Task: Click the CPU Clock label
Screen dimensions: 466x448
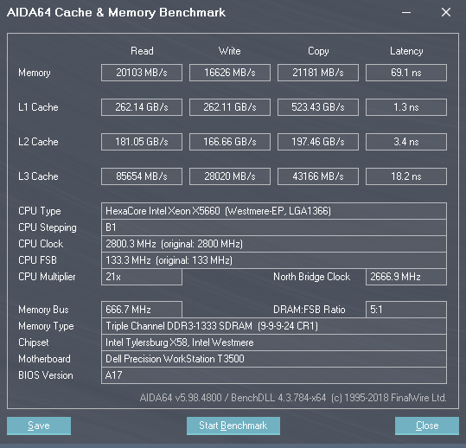Action: (41, 244)
